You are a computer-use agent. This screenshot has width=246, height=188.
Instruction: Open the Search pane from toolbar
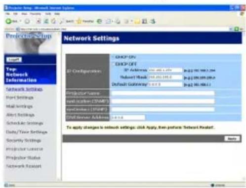tap(67, 21)
